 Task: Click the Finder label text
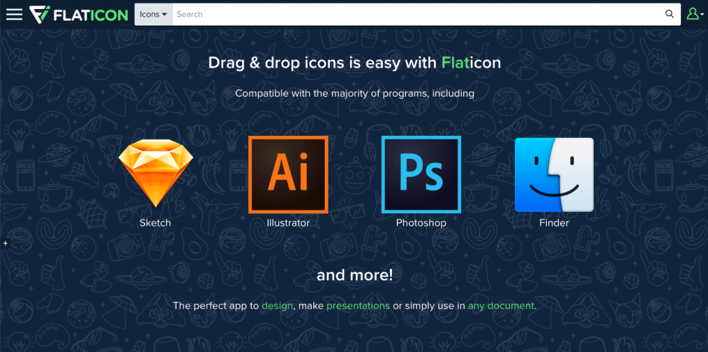pyautogui.click(x=554, y=223)
